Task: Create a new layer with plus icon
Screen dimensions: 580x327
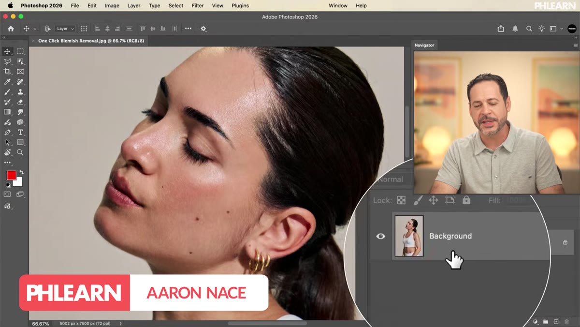Action: tap(556, 322)
